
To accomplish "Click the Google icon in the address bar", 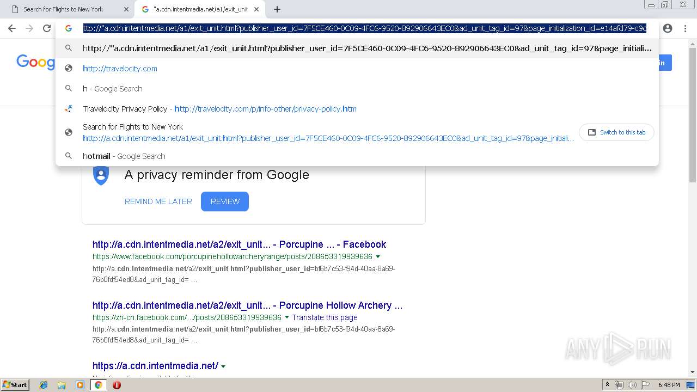I will coord(69,28).
